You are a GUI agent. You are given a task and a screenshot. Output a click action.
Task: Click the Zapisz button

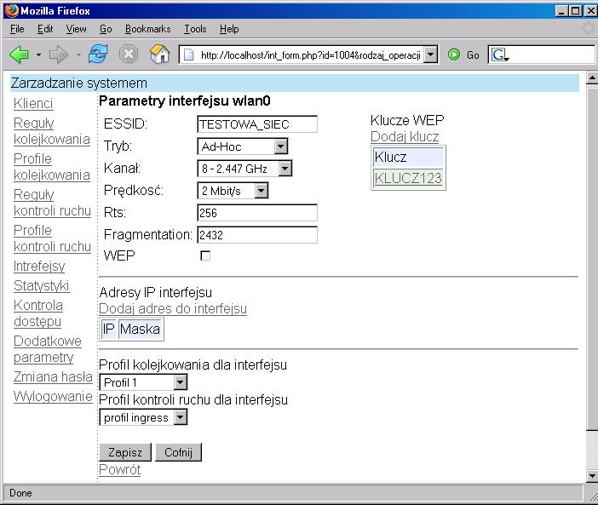(x=125, y=452)
